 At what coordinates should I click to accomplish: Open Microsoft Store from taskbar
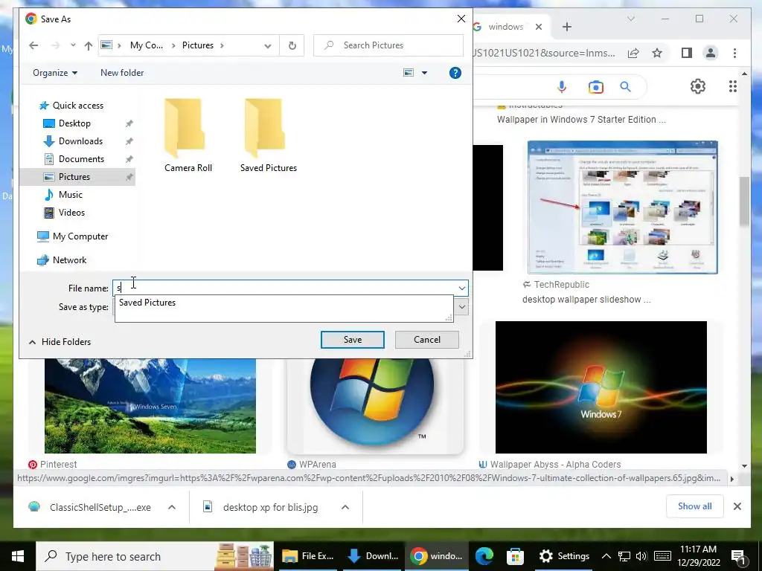515,556
